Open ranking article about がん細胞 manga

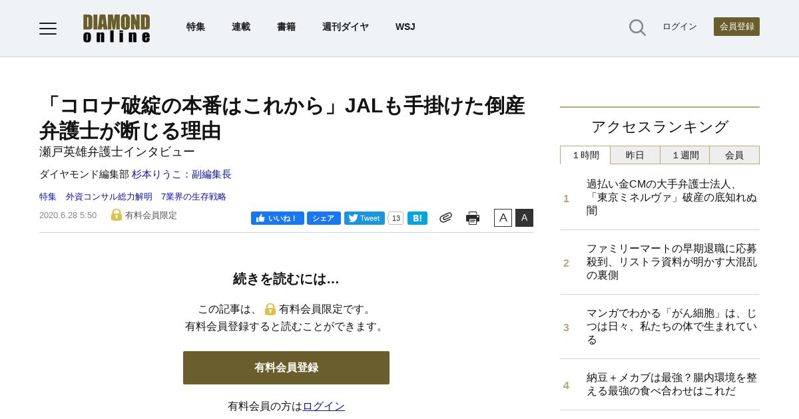tap(672, 327)
